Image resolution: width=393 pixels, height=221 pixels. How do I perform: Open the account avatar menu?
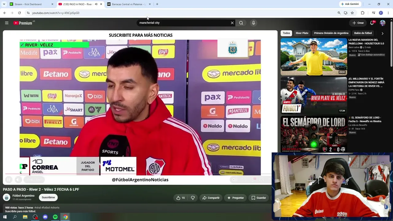tap(382, 23)
